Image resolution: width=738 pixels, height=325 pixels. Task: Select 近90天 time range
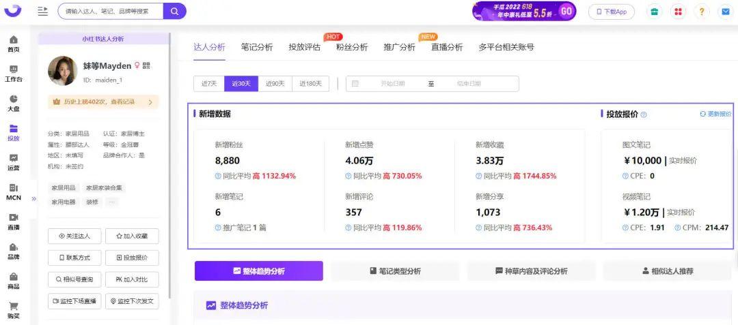(x=275, y=84)
